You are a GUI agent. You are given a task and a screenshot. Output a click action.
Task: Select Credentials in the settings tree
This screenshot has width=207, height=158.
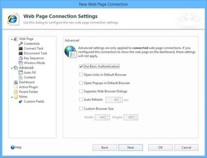pos(32,44)
